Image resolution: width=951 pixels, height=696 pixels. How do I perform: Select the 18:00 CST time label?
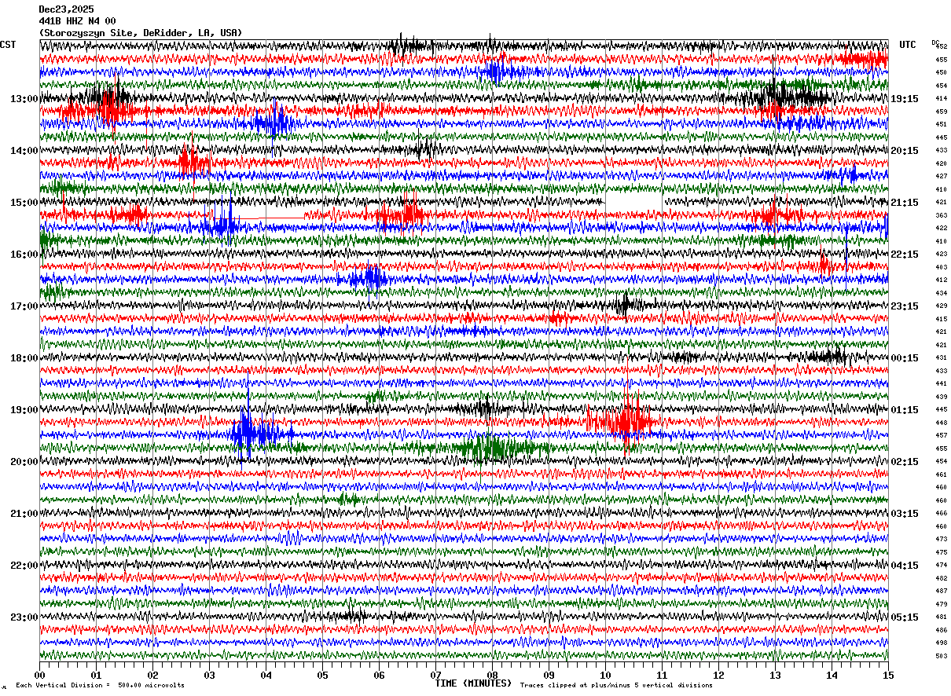pyautogui.click(x=24, y=358)
